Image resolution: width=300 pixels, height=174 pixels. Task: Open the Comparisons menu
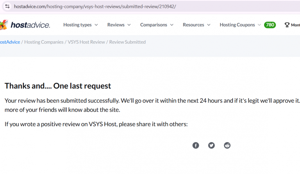(x=154, y=25)
